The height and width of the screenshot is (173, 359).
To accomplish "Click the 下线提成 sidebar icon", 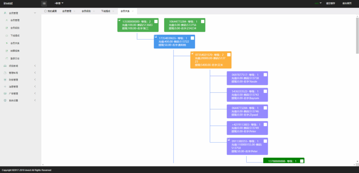I will (x=7, y=36).
